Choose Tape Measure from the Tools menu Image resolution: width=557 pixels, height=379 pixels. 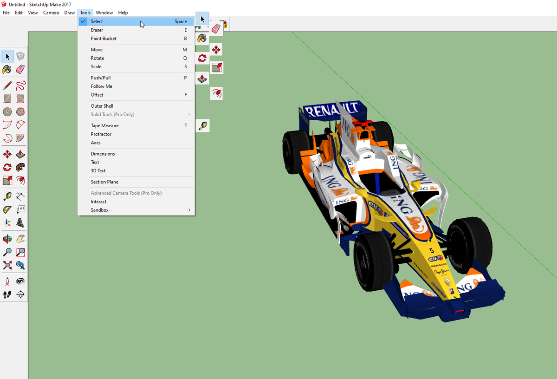click(136, 125)
